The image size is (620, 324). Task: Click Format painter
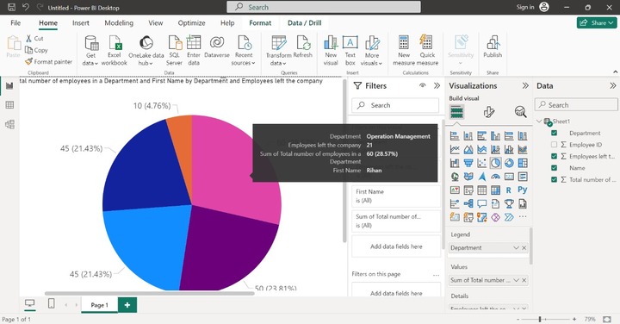(x=48, y=62)
